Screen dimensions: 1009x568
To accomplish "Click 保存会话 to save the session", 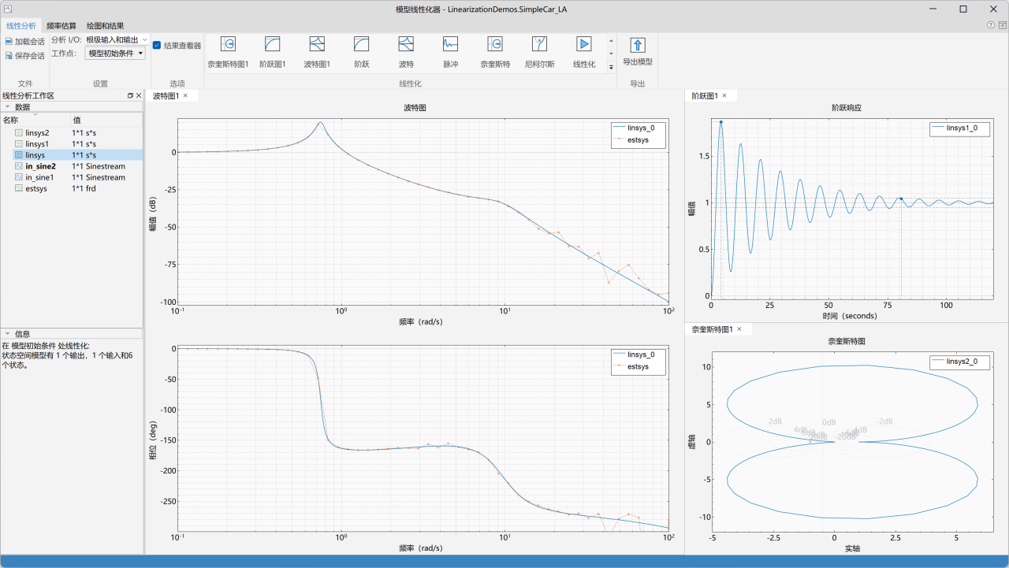I will coord(25,56).
